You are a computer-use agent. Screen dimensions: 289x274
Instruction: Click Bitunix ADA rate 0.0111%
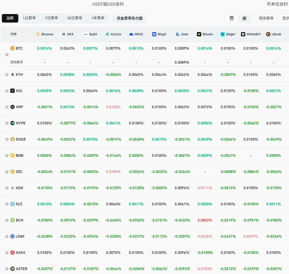pyautogui.click(x=205, y=188)
